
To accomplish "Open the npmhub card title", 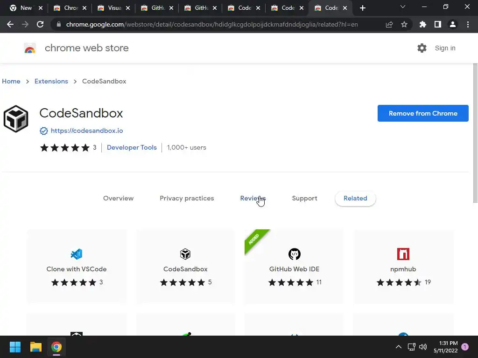I will [x=403, y=269].
